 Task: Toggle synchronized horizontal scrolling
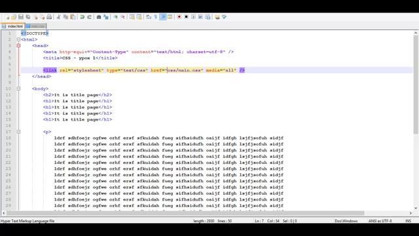(139, 17)
